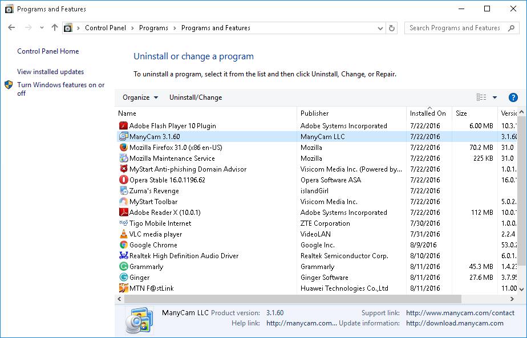Click the ManyCam 3.1.60 webcam icon
The height and width of the screenshot is (338, 527).
pos(123,136)
